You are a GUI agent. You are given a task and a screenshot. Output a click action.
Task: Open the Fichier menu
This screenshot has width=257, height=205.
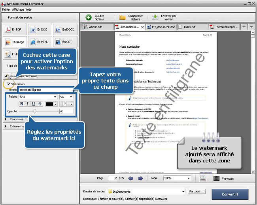point(6,9)
